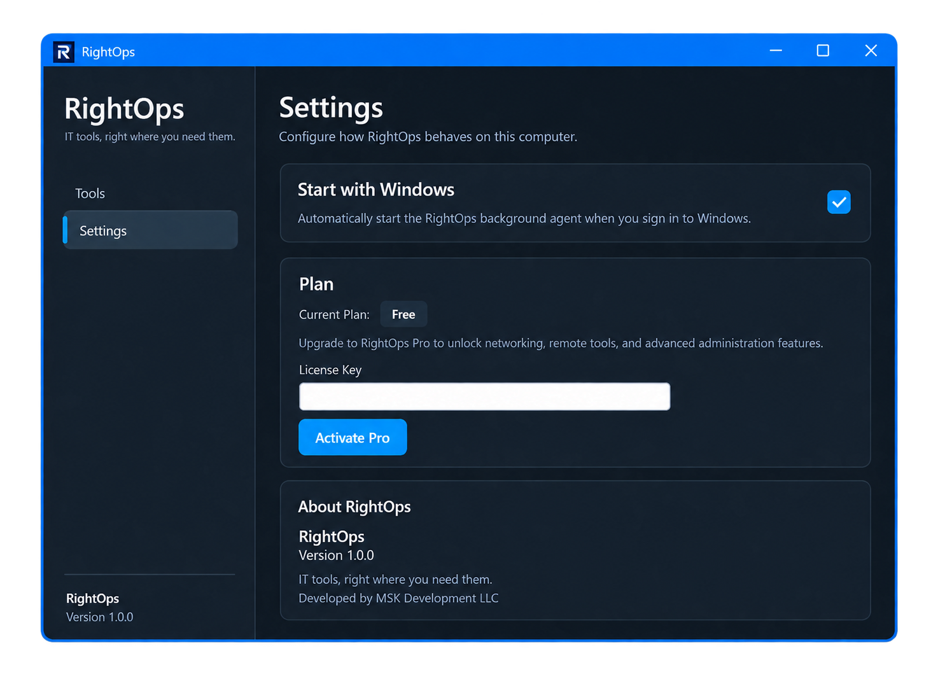Click the tagline in the About card
The width and height of the screenshot is (938, 679).
point(395,579)
